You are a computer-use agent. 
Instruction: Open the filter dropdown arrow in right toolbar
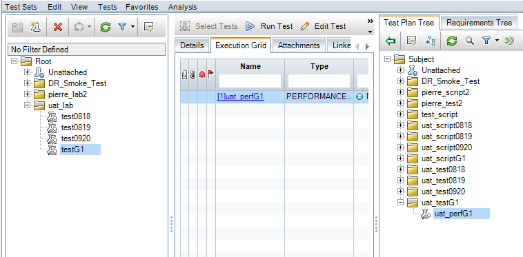coord(497,41)
